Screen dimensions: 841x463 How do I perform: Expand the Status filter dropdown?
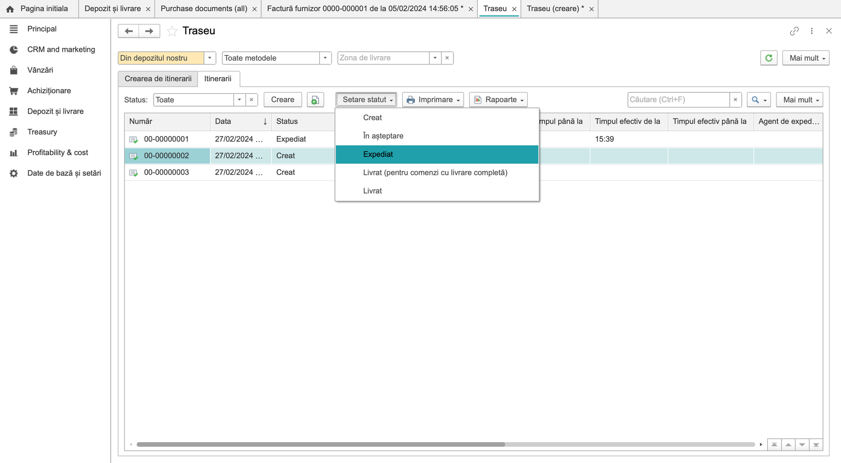[x=239, y=100]
